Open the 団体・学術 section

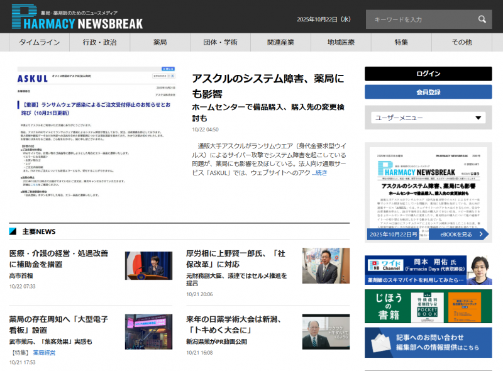220,42
